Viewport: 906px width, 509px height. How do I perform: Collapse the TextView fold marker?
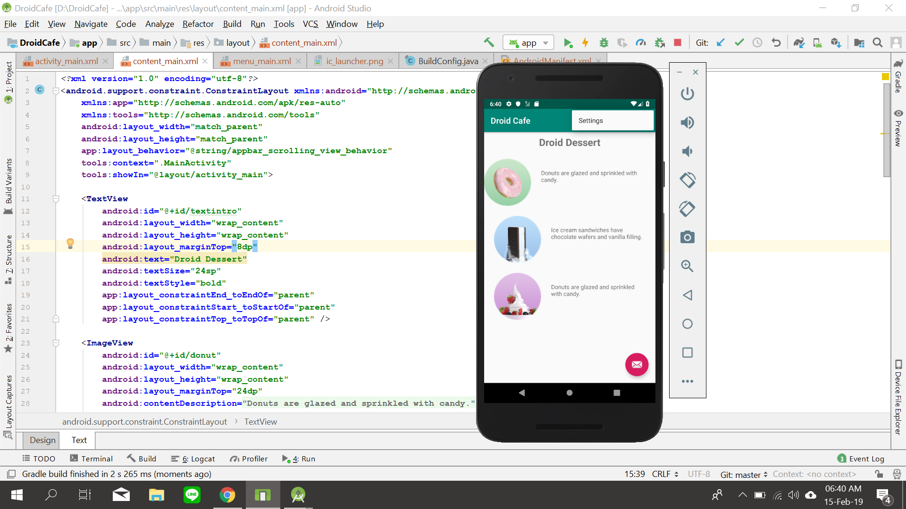(x=56, y=199)
